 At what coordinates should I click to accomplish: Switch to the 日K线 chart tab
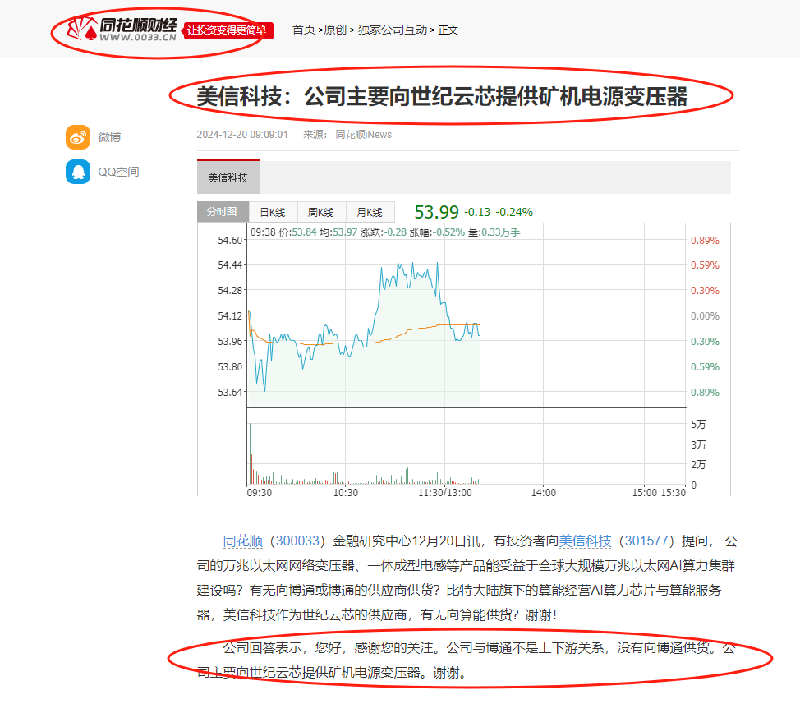[x=273, y=212]
